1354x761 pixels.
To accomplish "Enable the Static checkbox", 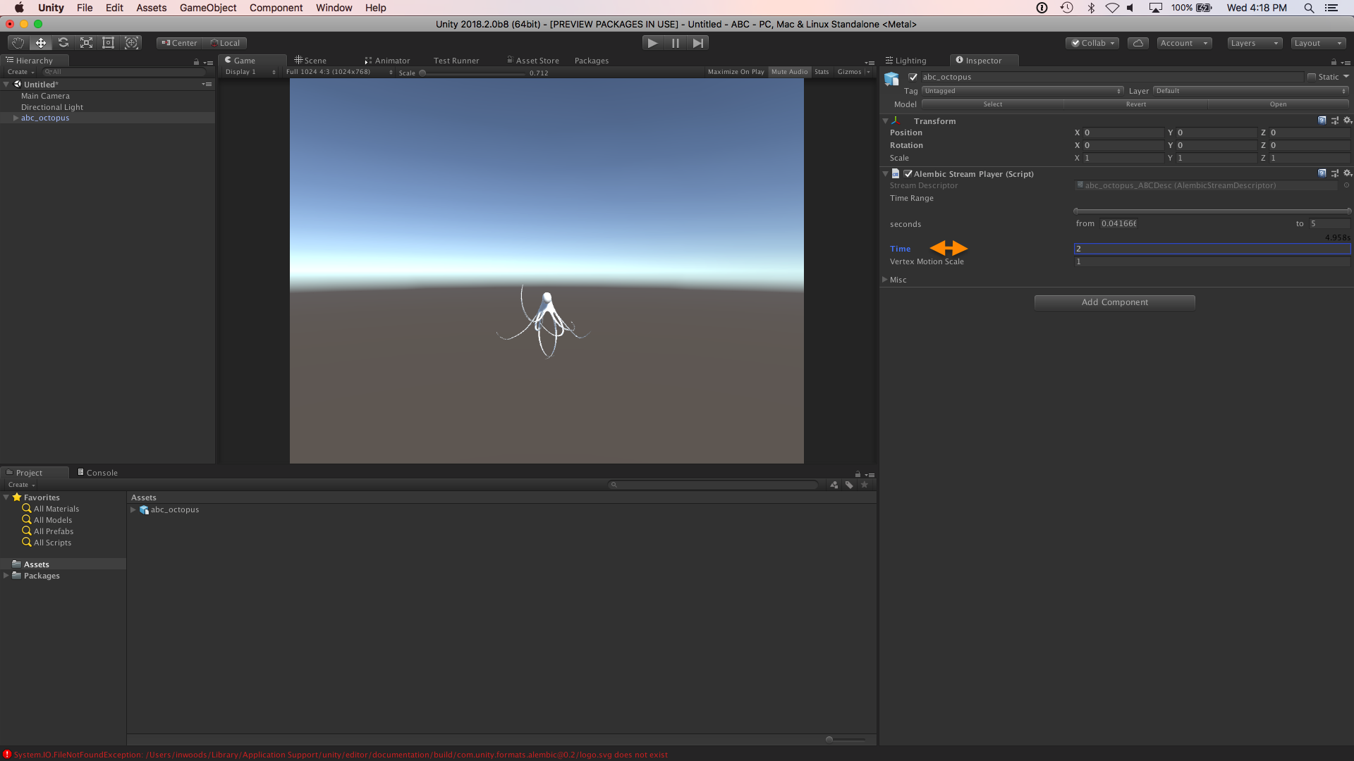I will [x=1312, y=77].
